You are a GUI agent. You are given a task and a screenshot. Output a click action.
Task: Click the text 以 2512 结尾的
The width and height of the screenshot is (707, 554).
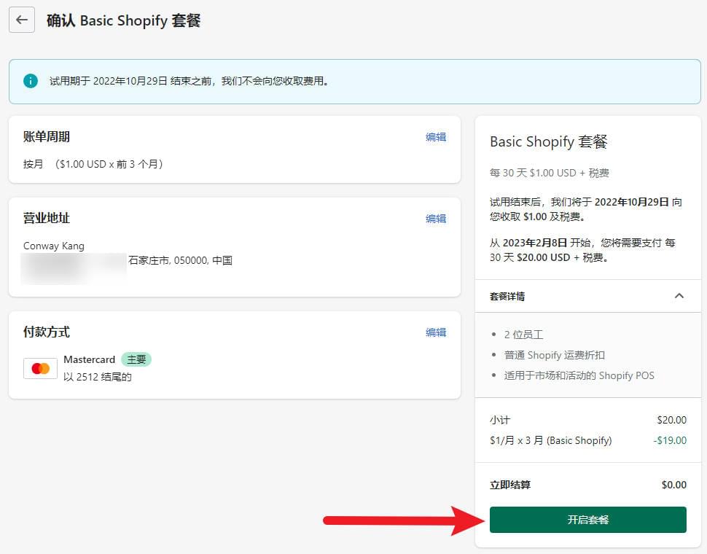98,377
